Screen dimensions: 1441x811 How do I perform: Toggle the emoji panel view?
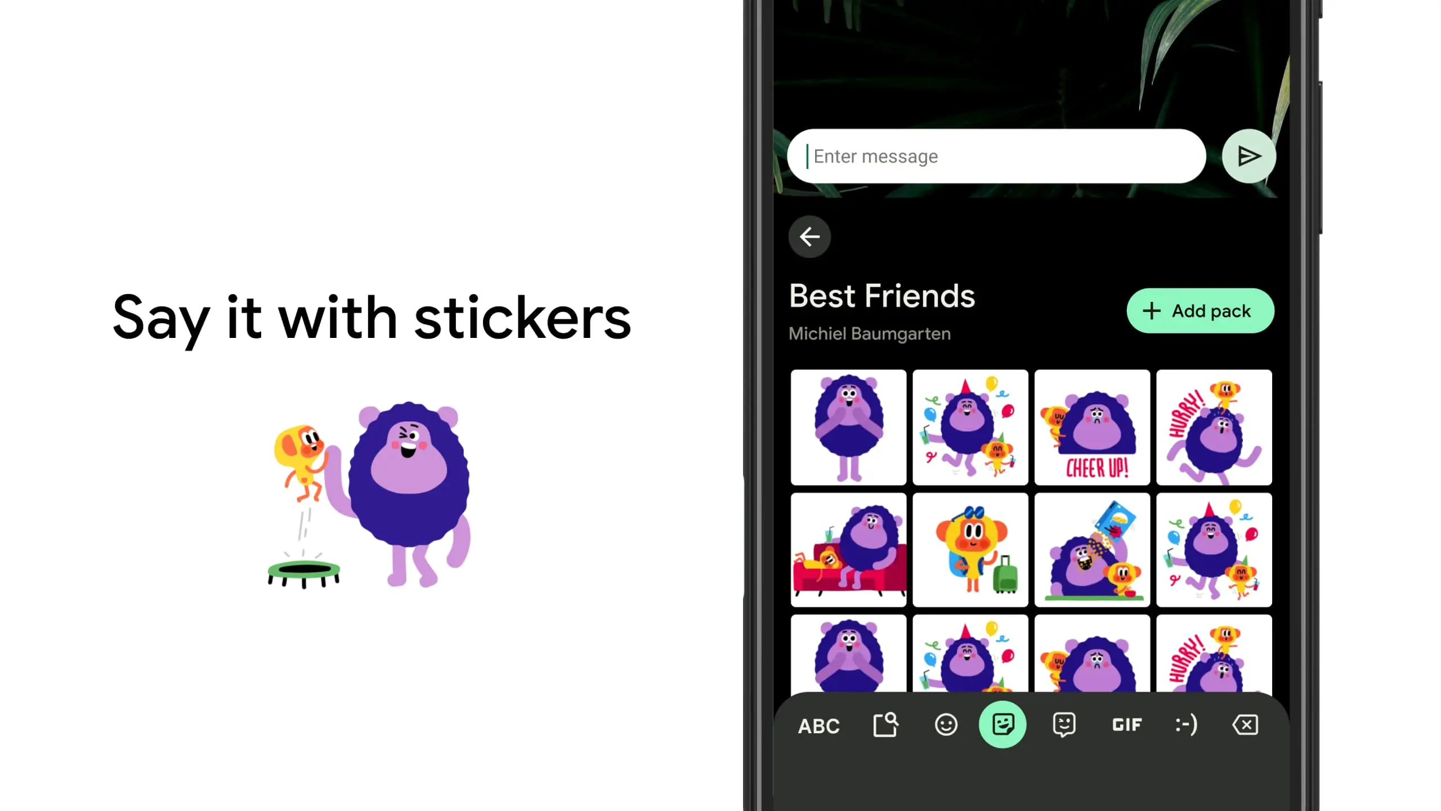[945, 725]
